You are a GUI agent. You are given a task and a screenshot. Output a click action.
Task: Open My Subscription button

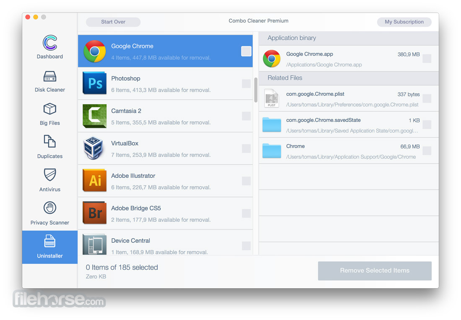point(404,22)
